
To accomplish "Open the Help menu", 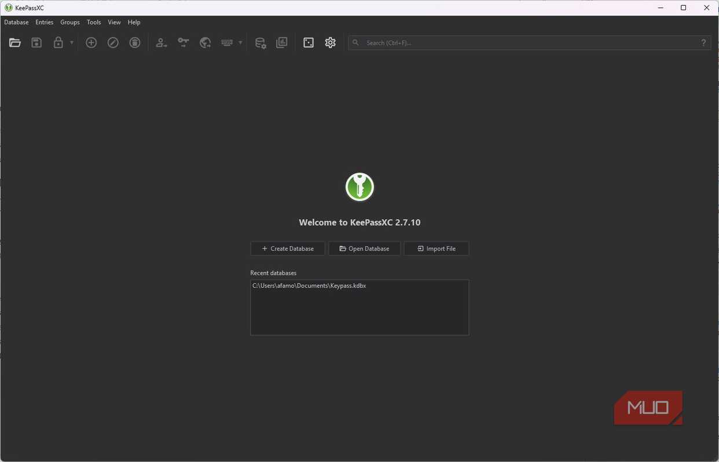I will click(134, 22).
